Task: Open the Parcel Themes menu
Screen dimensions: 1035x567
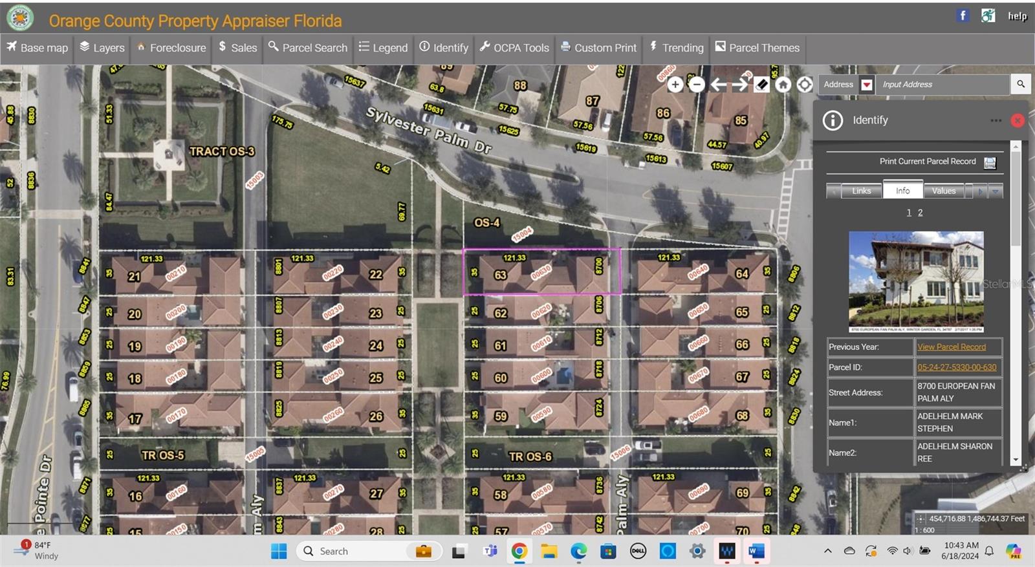Action: click(x=757, y=48)
